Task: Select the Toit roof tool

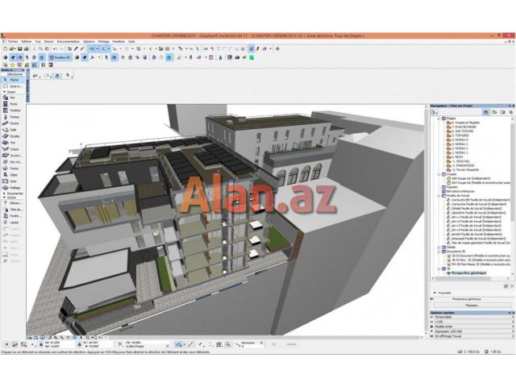Action: [x=13, y=143]
